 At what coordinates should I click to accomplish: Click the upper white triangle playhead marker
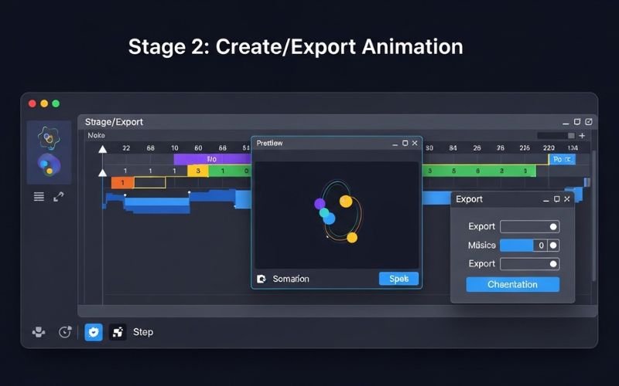tap(102, 149)
